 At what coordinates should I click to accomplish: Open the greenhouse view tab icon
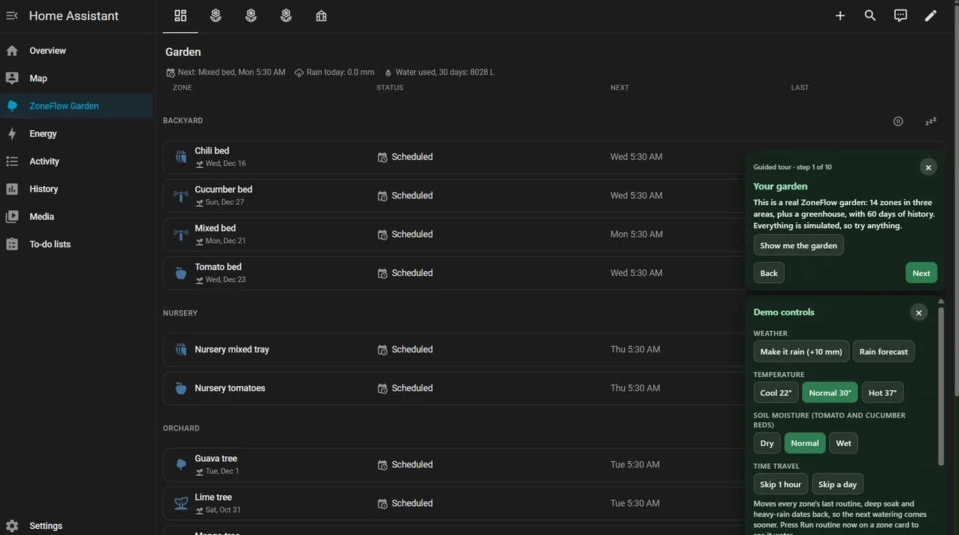[321, 15]
